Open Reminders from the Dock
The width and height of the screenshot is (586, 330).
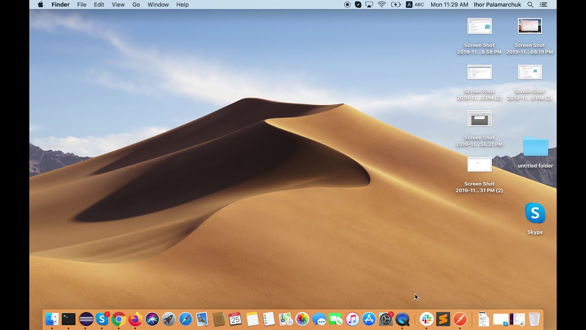[x=269, y=319]
